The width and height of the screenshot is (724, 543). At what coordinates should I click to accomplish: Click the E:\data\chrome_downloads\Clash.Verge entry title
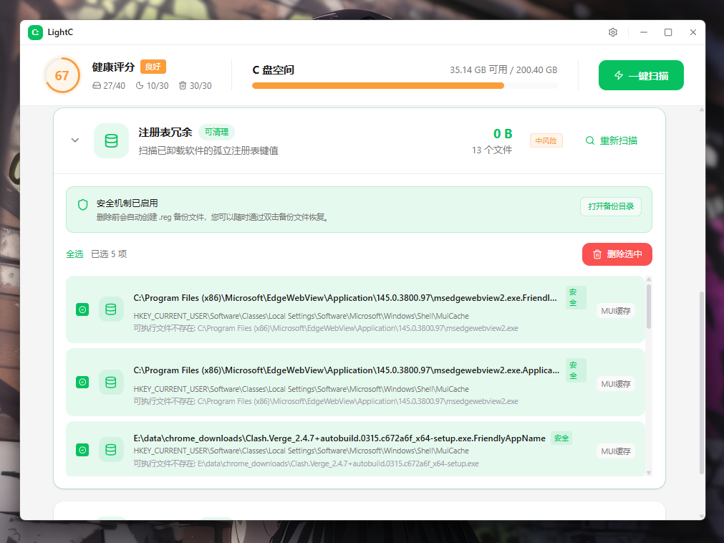(x=339, y=438)
